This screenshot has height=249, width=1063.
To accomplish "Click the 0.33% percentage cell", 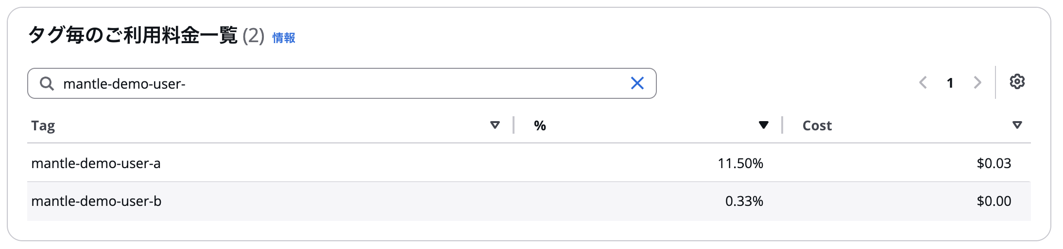I will pos(744,201).
